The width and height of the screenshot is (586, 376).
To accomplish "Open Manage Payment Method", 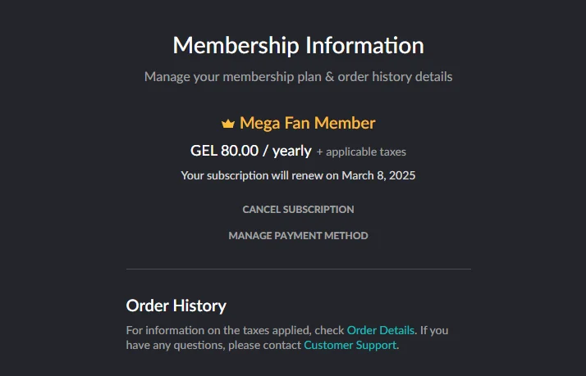I will coord(298,235).
